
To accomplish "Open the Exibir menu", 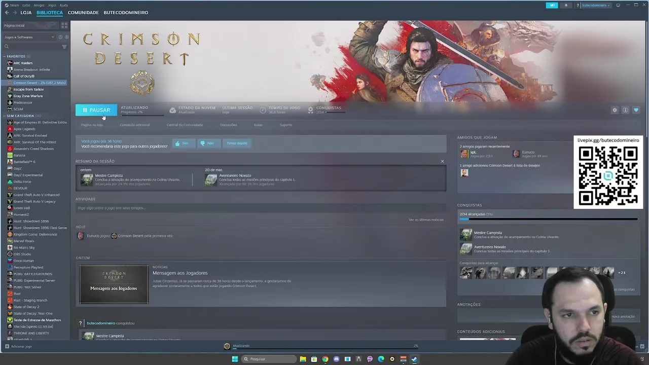I will tap(26, 5).
